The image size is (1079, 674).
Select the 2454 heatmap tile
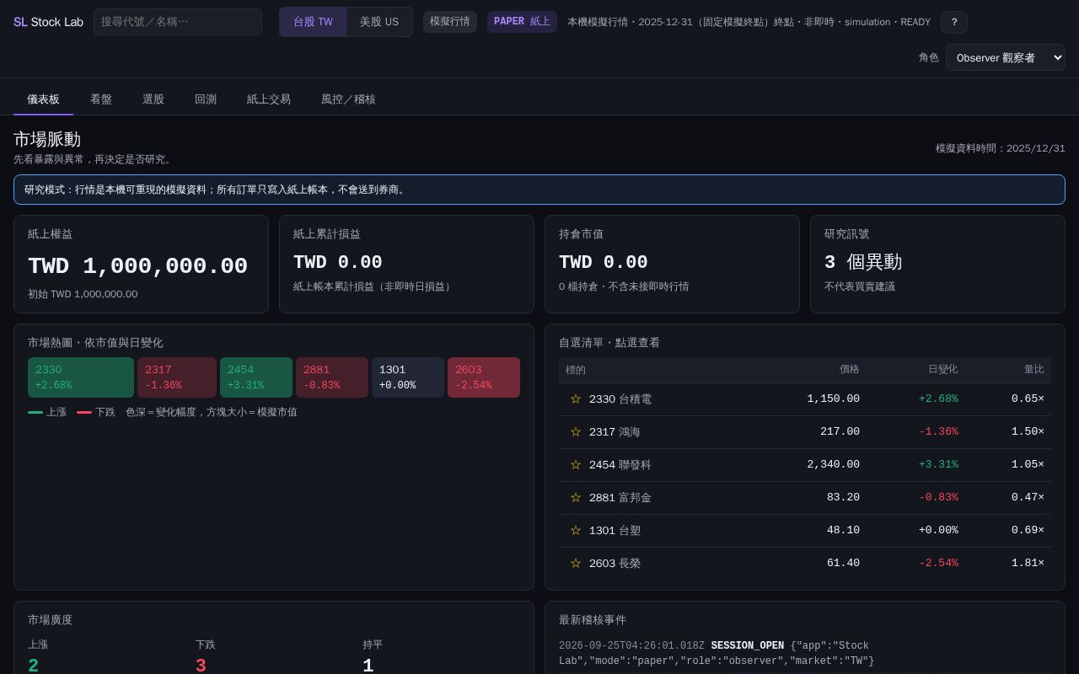point(256,377)
